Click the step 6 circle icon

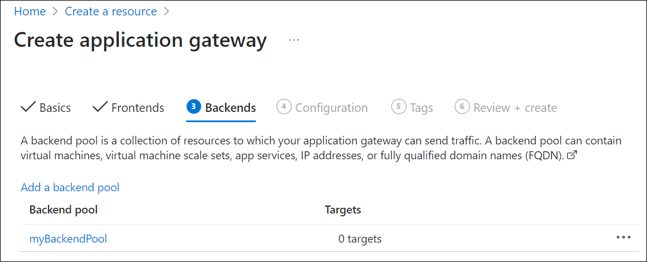[x=462, y=107]
